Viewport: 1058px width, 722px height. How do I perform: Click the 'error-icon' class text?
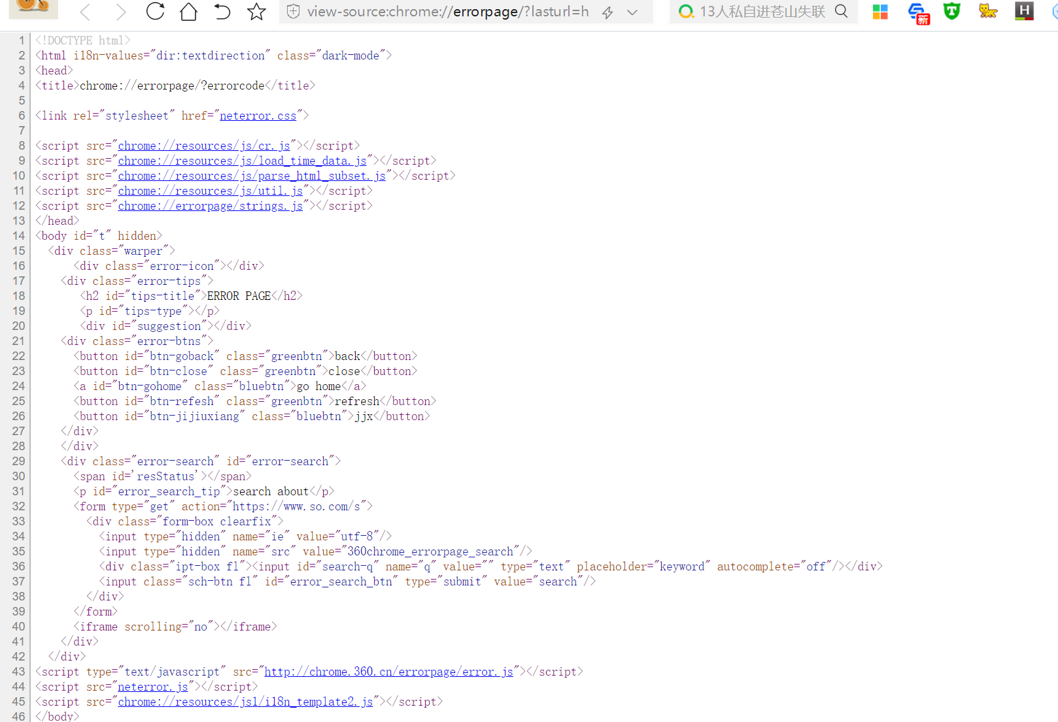182,266
